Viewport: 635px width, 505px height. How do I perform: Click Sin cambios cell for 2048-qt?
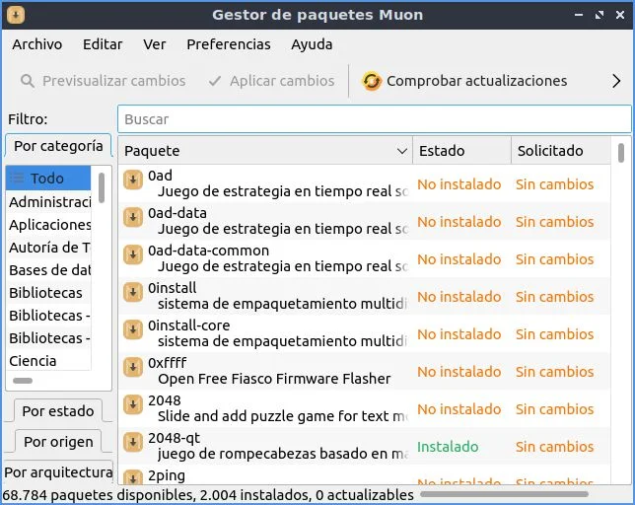554,446
